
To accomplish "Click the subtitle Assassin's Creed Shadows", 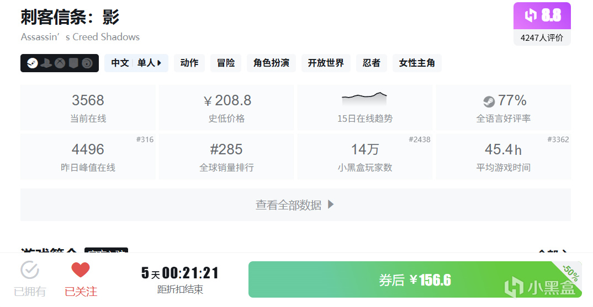I will (x=80, y=37).
